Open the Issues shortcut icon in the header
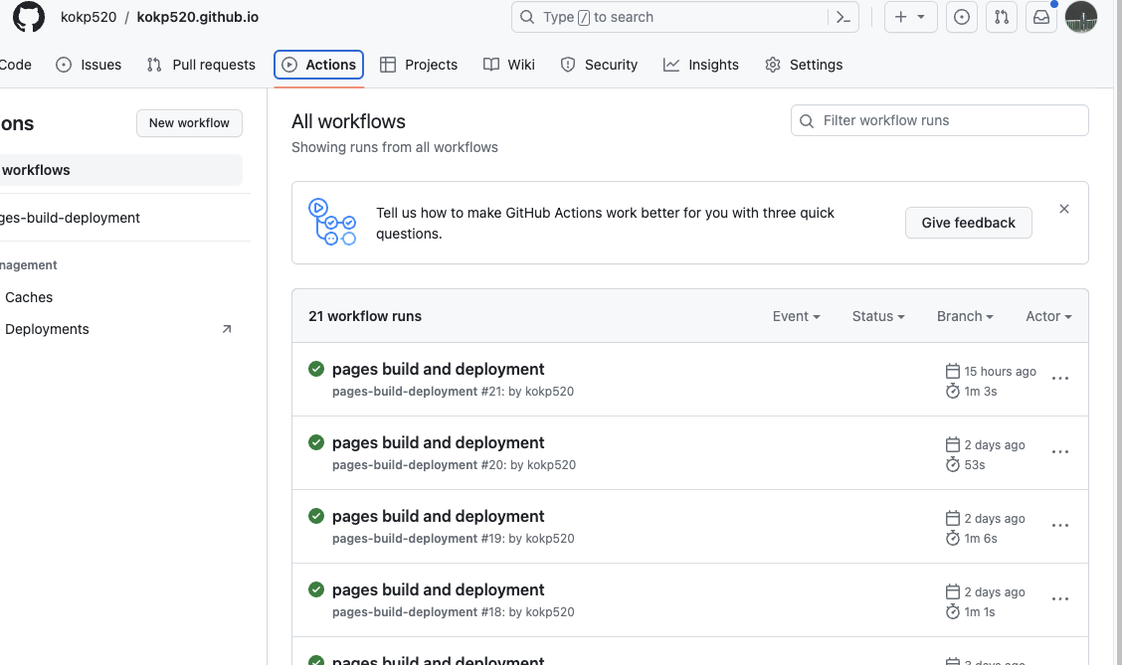1122x665 pixels. point(962,17)
